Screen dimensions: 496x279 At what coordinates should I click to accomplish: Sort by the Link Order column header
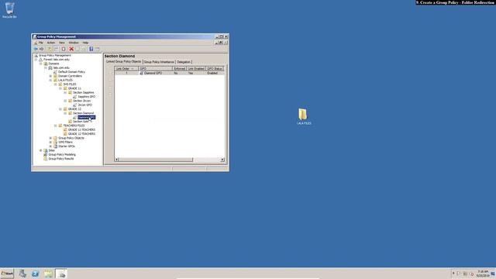(x=126, y=69)
